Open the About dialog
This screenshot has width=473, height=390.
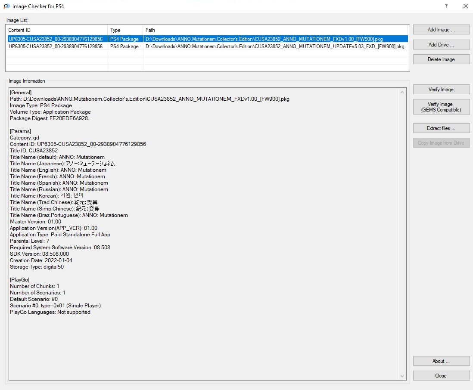pyautogui.click(x=441, y=361)
